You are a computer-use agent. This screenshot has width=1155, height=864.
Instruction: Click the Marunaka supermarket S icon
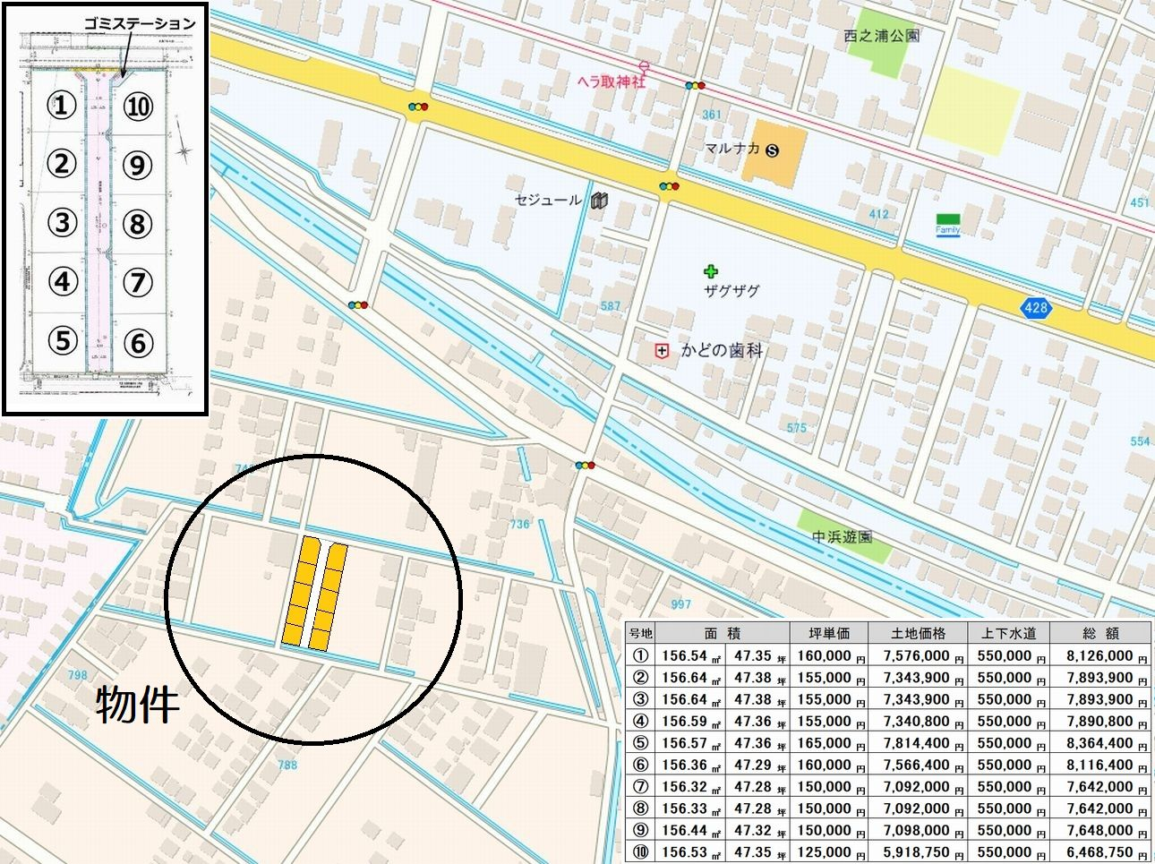773,150
